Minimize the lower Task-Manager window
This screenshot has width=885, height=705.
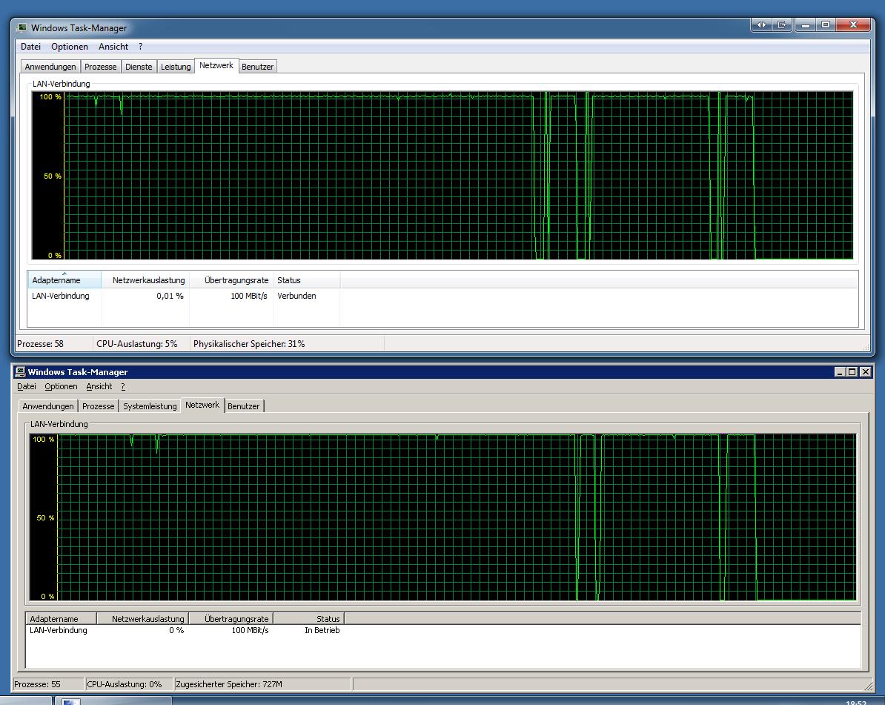[x=840, y=371]
